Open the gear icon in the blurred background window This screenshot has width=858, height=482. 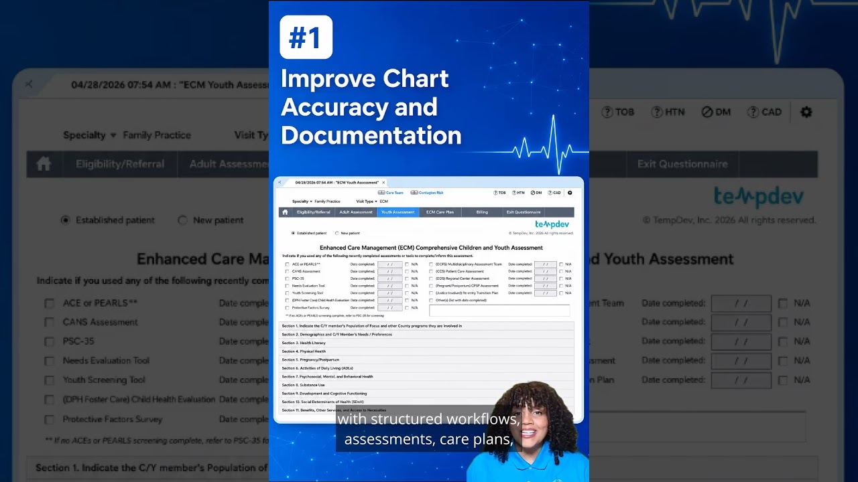click(x=806, y=112)
